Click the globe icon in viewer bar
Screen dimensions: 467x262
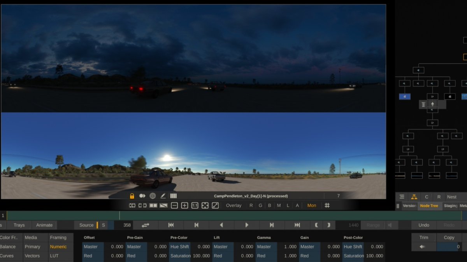click(x=153, y=196)
